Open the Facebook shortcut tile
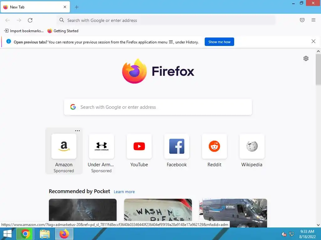This screenshot has width=321, height=240. point(177,151)
